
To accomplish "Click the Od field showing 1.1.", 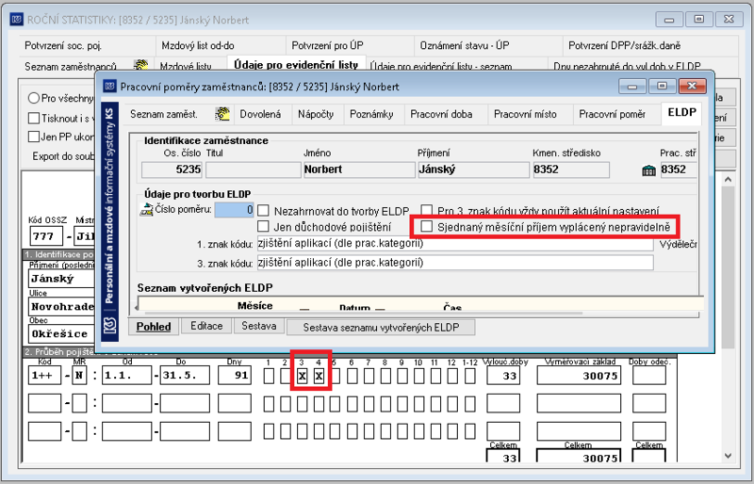I will [x=126, y=376].
